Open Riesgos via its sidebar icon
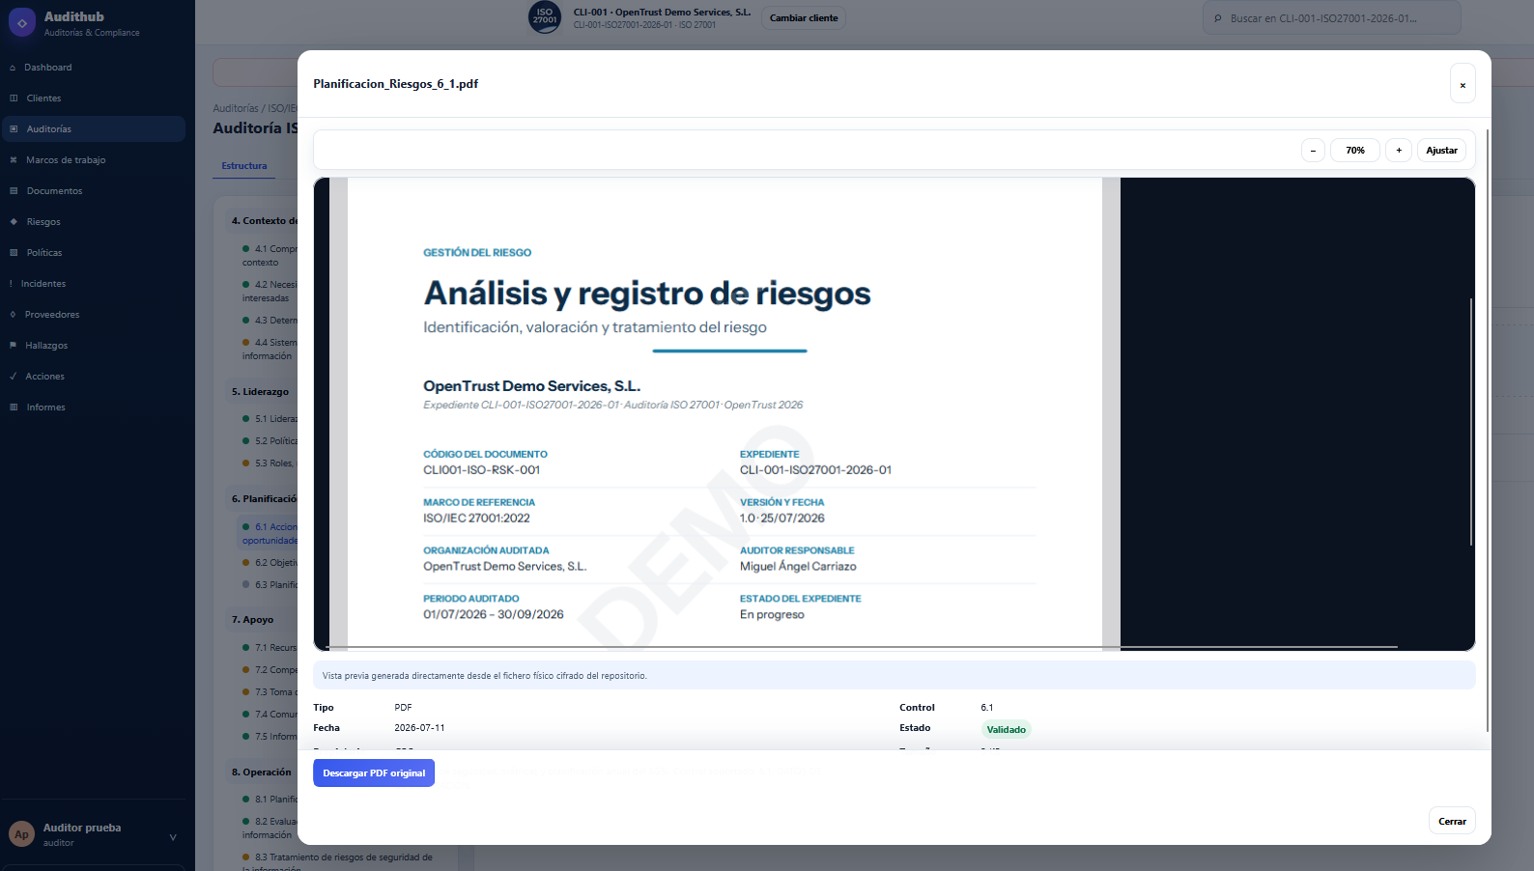The width and height of the screenshot is (1534, 871). (x=14, y=222)
